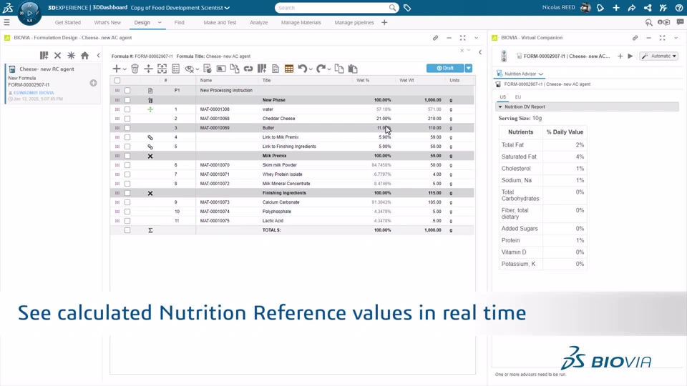This screenshot has width=687, height=386.
Task: Click the hidden-eye visibility toolbar icon
Action: [x=189, y=69]
